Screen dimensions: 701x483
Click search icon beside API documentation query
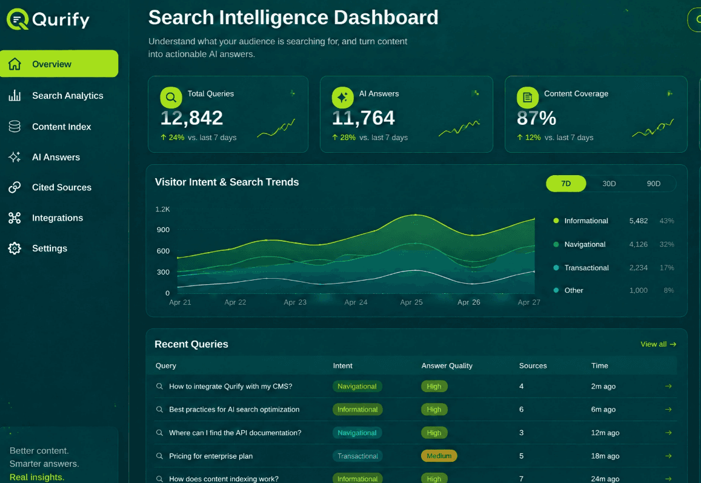click(159, 433)
